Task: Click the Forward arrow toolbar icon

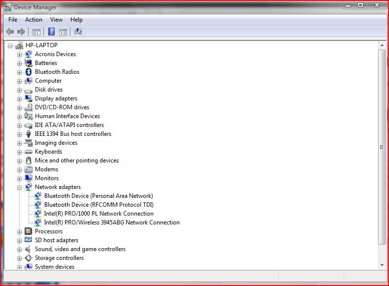Action: coord(21,32)
